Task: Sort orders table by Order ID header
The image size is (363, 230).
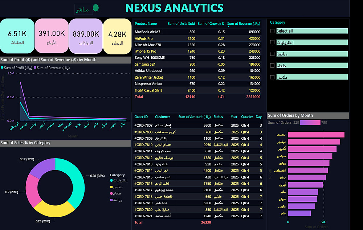Action: [x=141, y=117]
